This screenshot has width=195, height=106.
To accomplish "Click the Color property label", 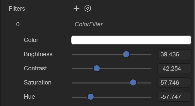I will (x=31, y=40).
